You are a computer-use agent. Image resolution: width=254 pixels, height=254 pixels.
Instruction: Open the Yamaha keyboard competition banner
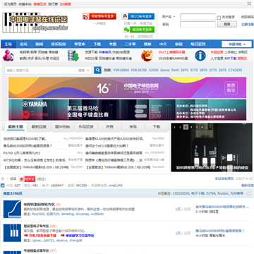point(128,109)
